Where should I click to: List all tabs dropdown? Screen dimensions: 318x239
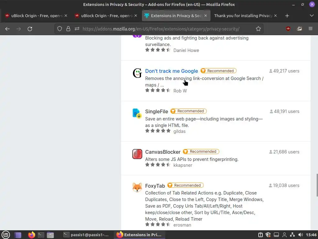(312, 16)
